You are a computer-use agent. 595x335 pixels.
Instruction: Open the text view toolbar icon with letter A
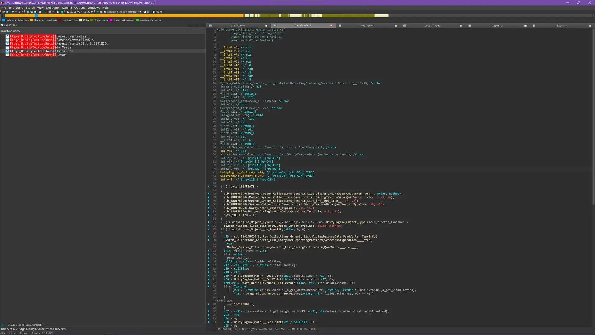click(x=50, y=12)
